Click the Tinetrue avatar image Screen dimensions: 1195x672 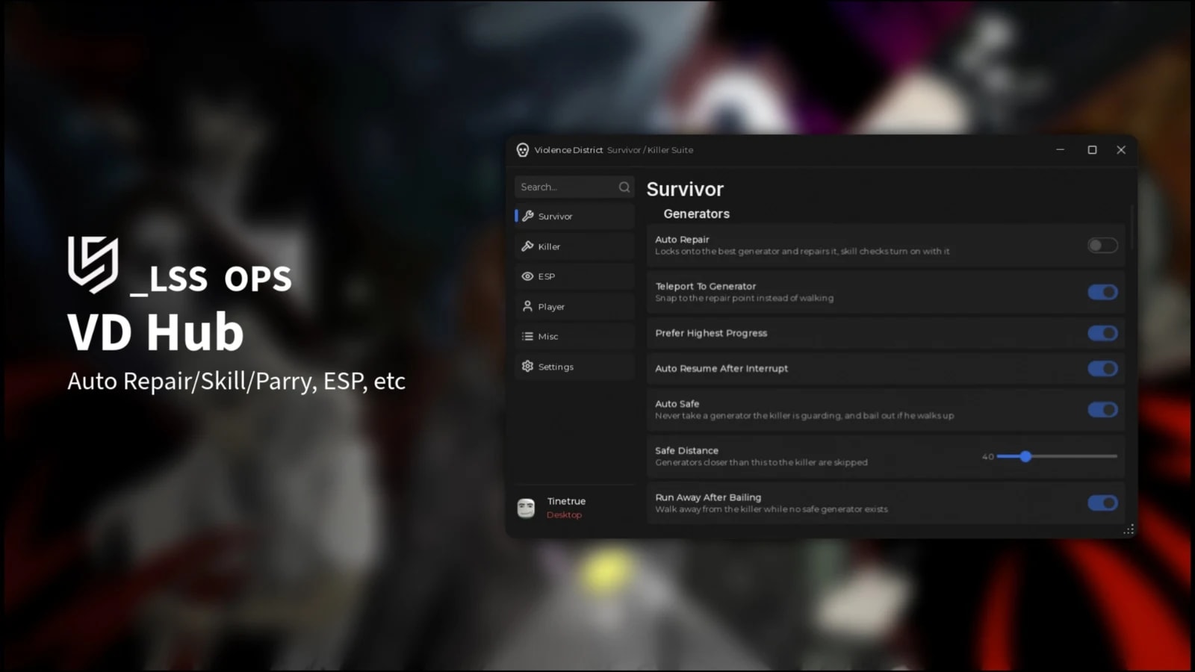(x=526, y=508)
